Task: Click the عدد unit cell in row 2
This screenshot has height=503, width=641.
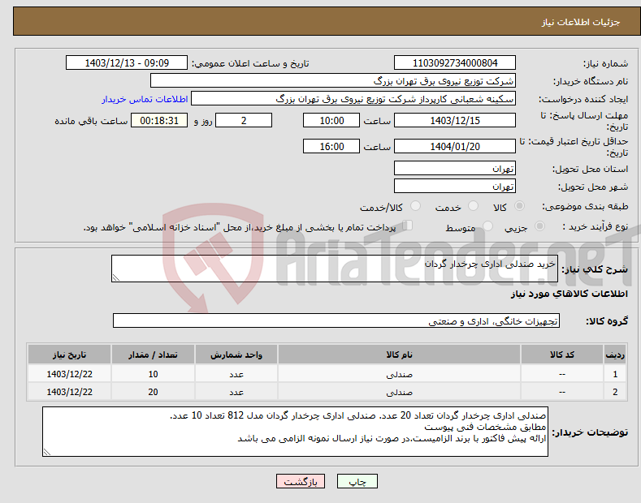Action: coord(236,392)
